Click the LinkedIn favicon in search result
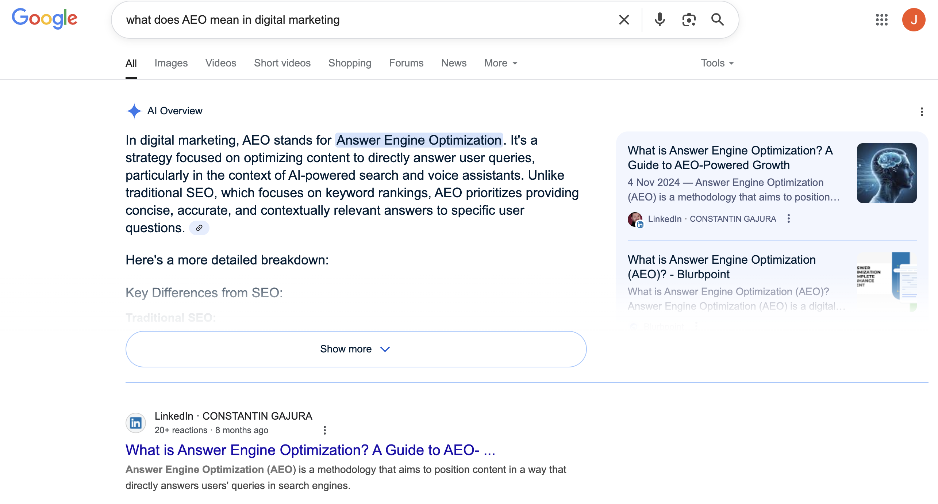 (x=136, y=423)
